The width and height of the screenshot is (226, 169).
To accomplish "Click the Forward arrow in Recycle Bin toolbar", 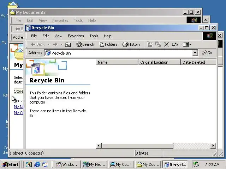I will point(55,45).
